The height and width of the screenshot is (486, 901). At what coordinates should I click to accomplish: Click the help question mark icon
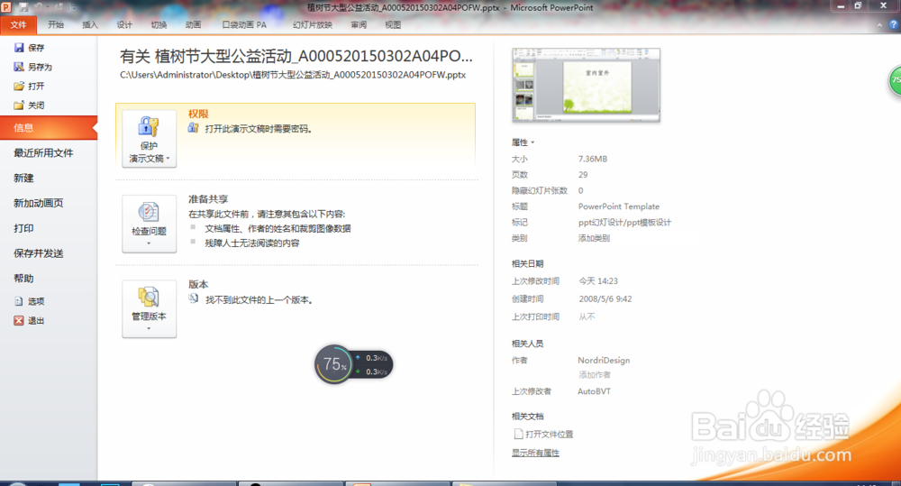[894, 24]
